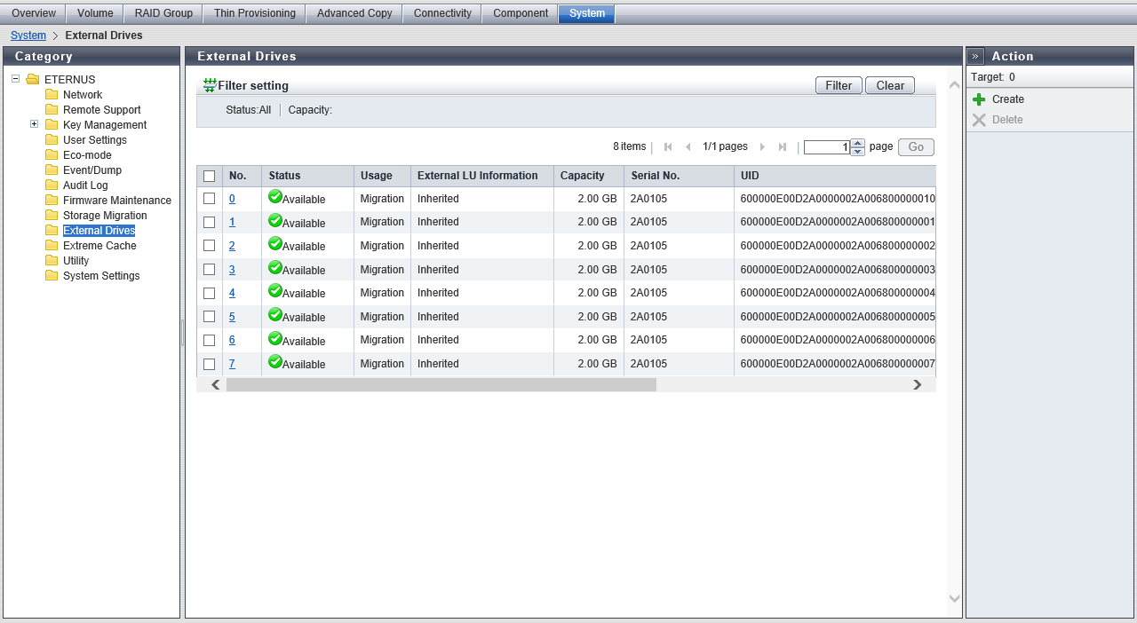This screenshot has height=623, width=1137.
Task: Click the Network folder icon
Action: [x=52, y=95]
